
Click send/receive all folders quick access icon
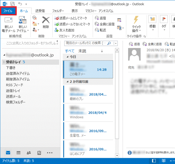coord(12,4)
